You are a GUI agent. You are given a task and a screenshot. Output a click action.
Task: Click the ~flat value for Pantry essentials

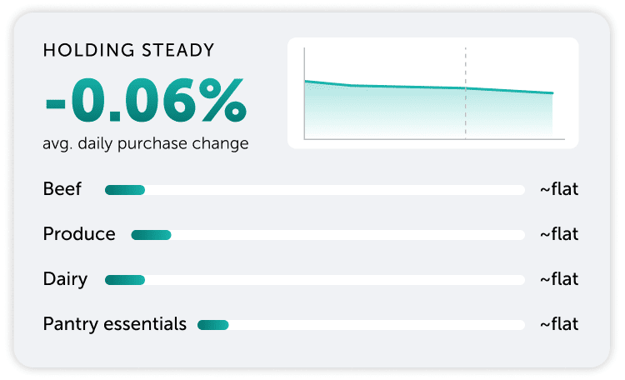tap(558, 324)
